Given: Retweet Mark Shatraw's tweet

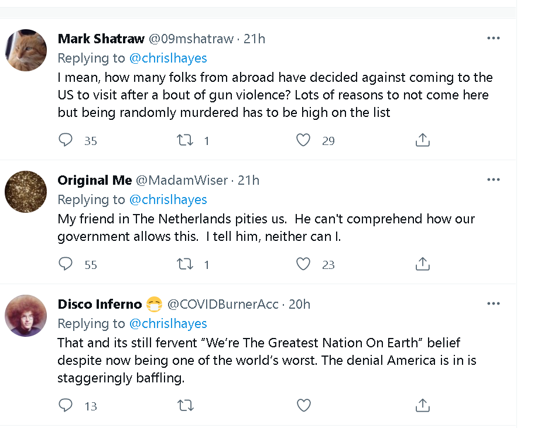Looking at the screenshot, I should coord(185,140).
